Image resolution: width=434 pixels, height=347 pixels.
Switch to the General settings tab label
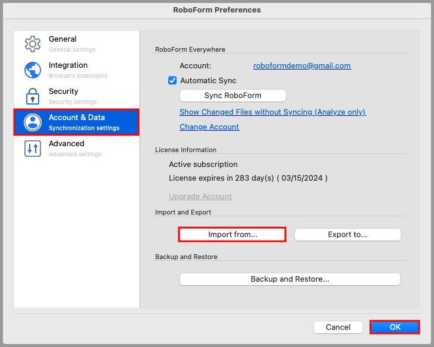click(x=62, y=39)
